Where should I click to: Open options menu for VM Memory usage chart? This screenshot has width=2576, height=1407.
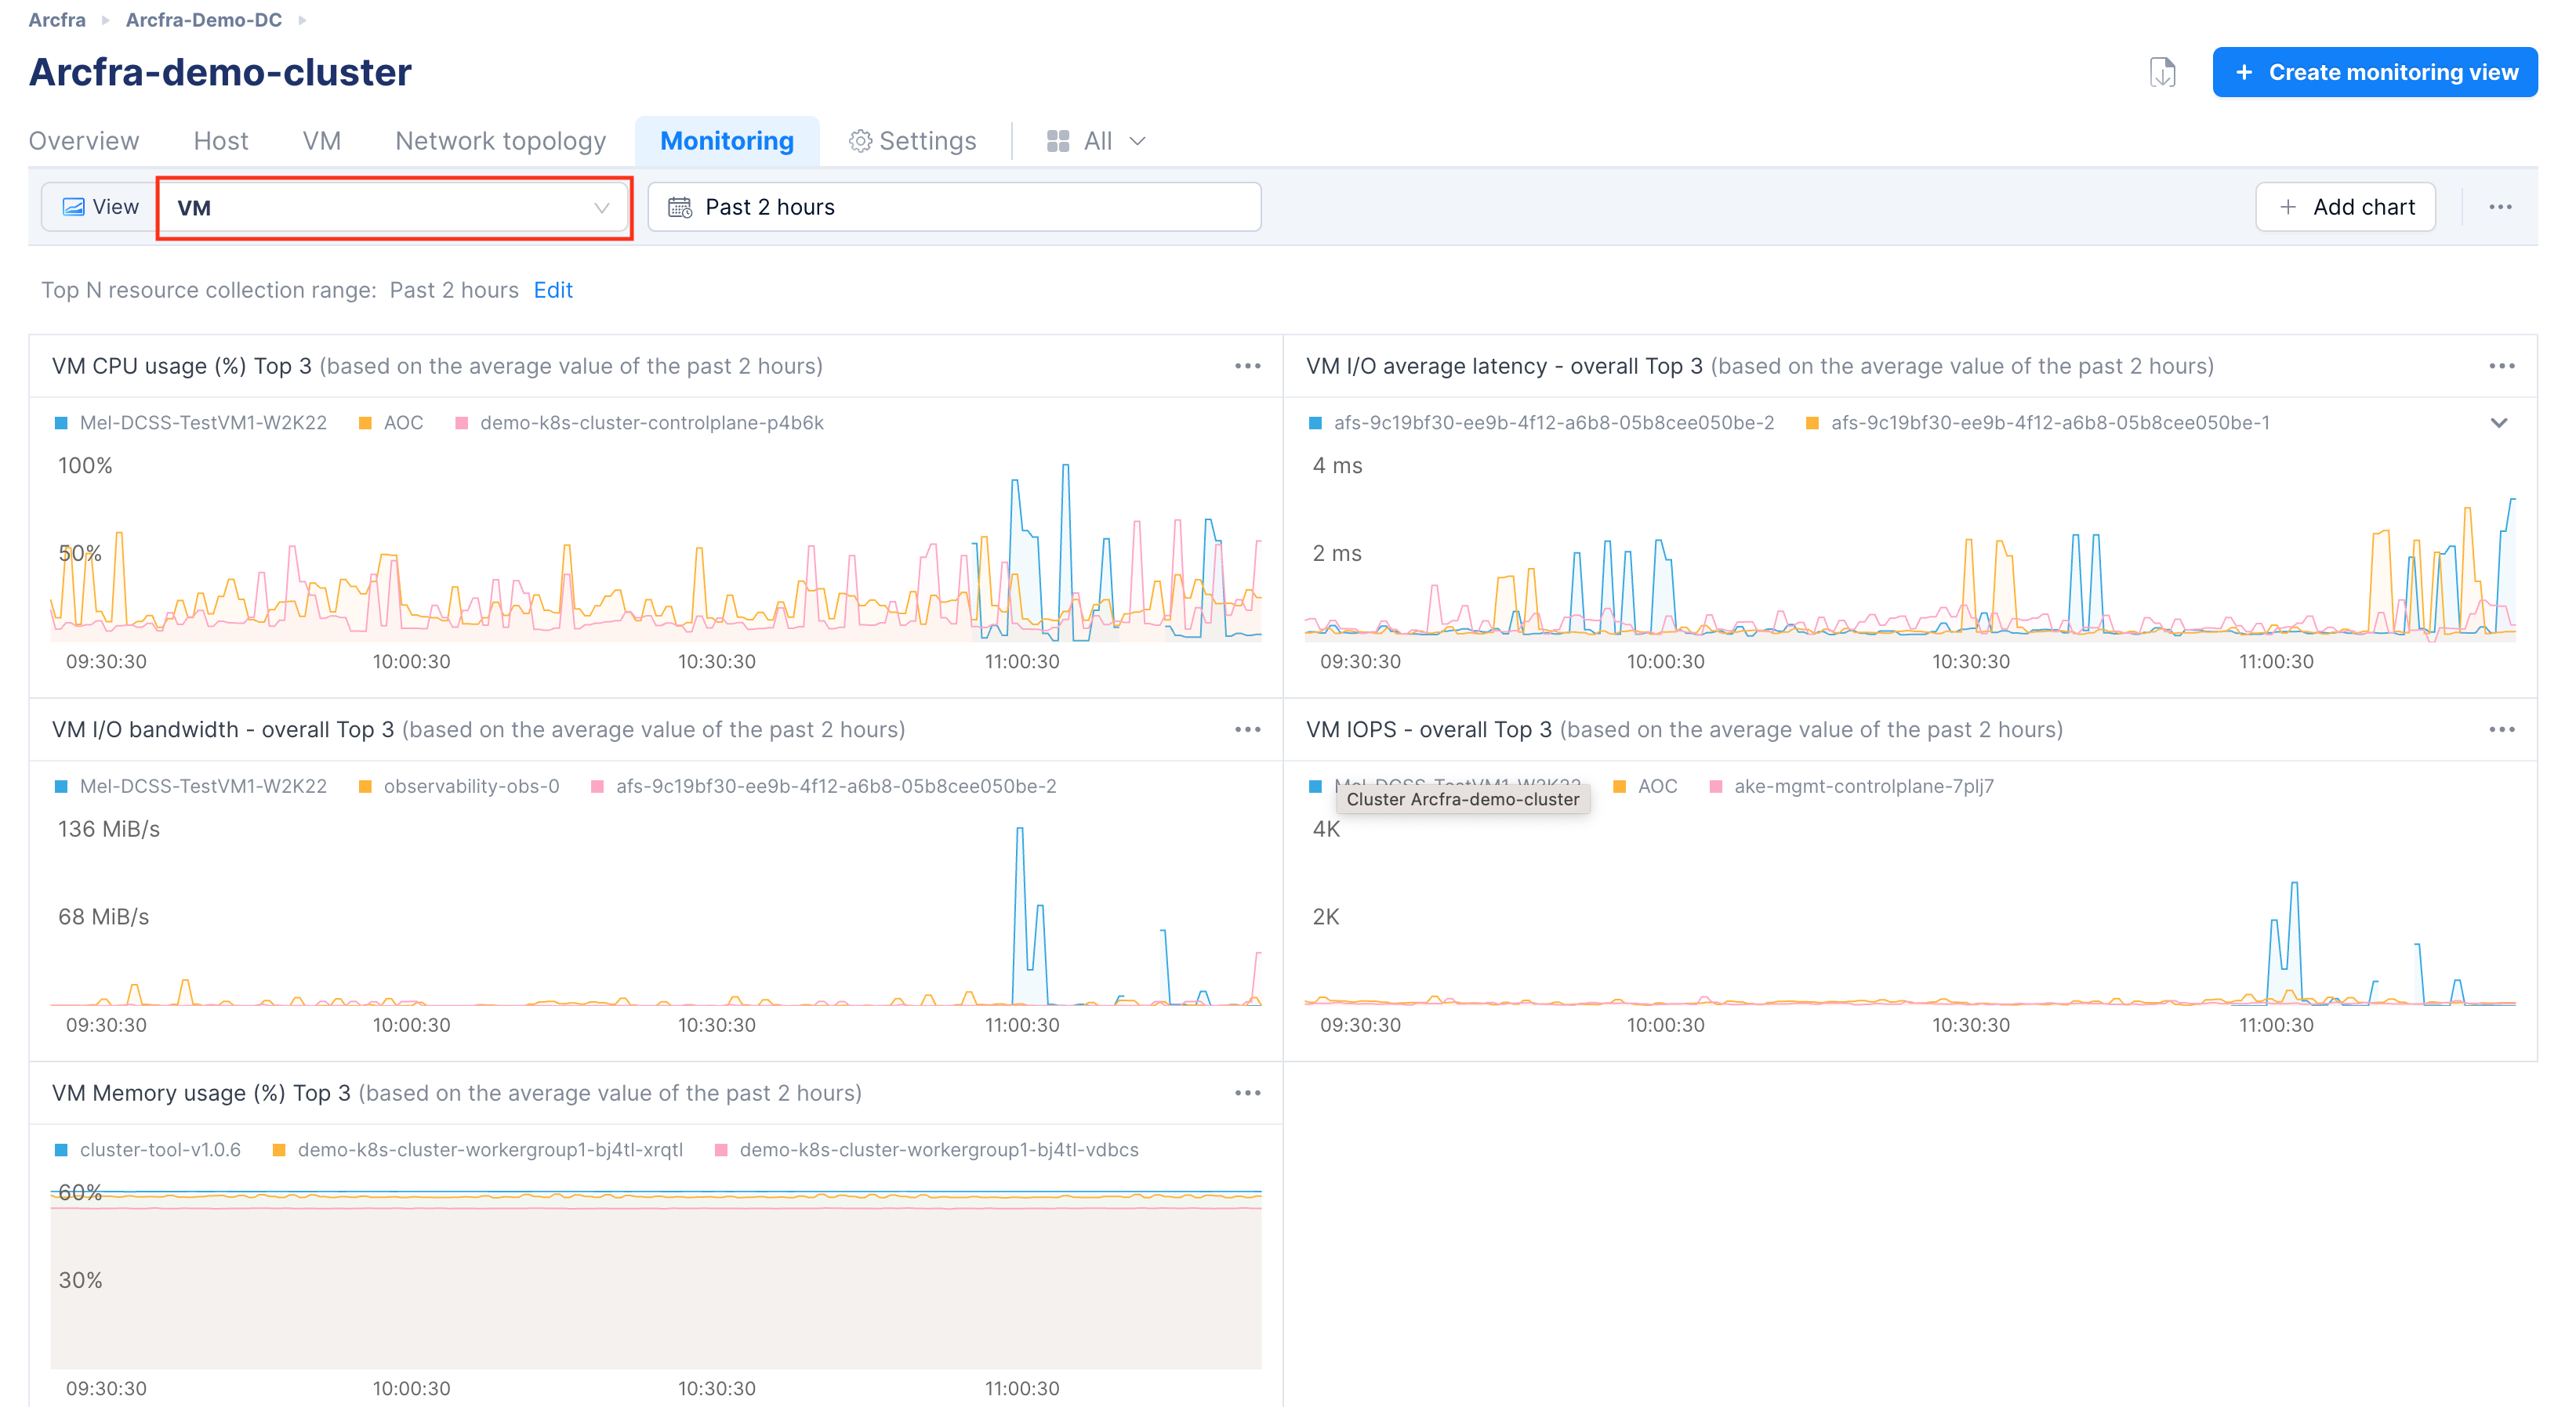point(1247,1093)
